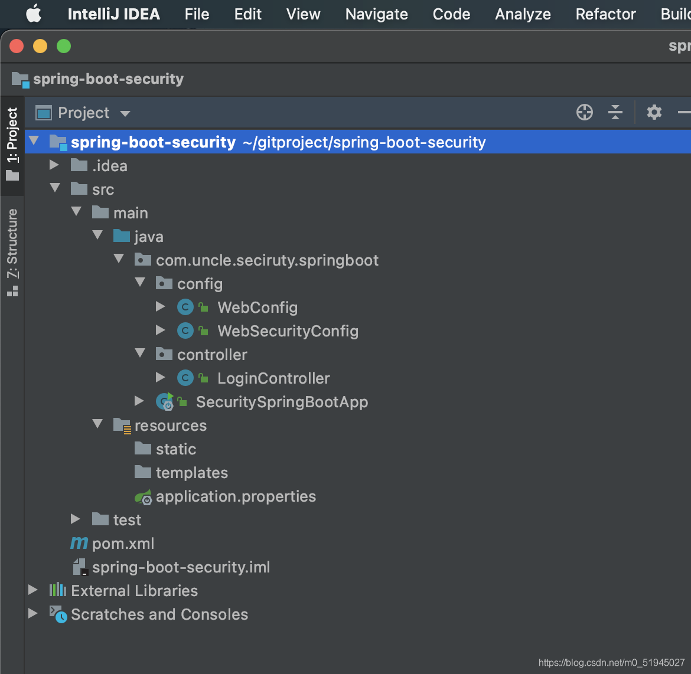Click the WebConfig class icon
The height and width of the screenshot is (674, 691).
(185, 307)
